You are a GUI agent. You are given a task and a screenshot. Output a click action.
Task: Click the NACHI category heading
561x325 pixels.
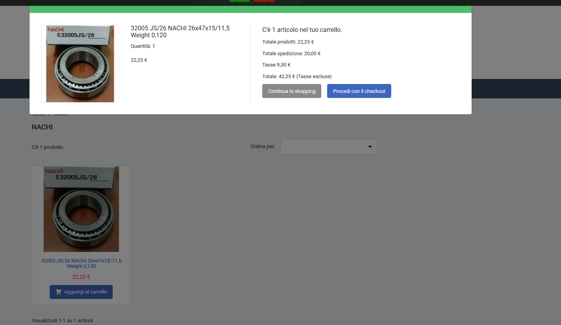(42, 127)
